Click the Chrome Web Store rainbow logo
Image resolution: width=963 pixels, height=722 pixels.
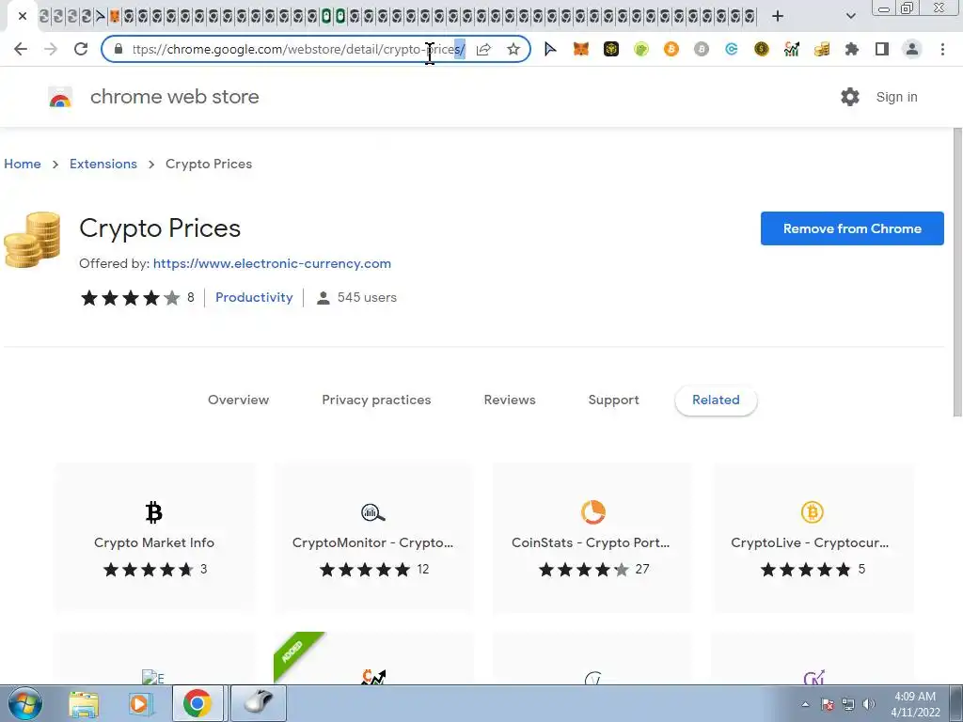(60, 97)
